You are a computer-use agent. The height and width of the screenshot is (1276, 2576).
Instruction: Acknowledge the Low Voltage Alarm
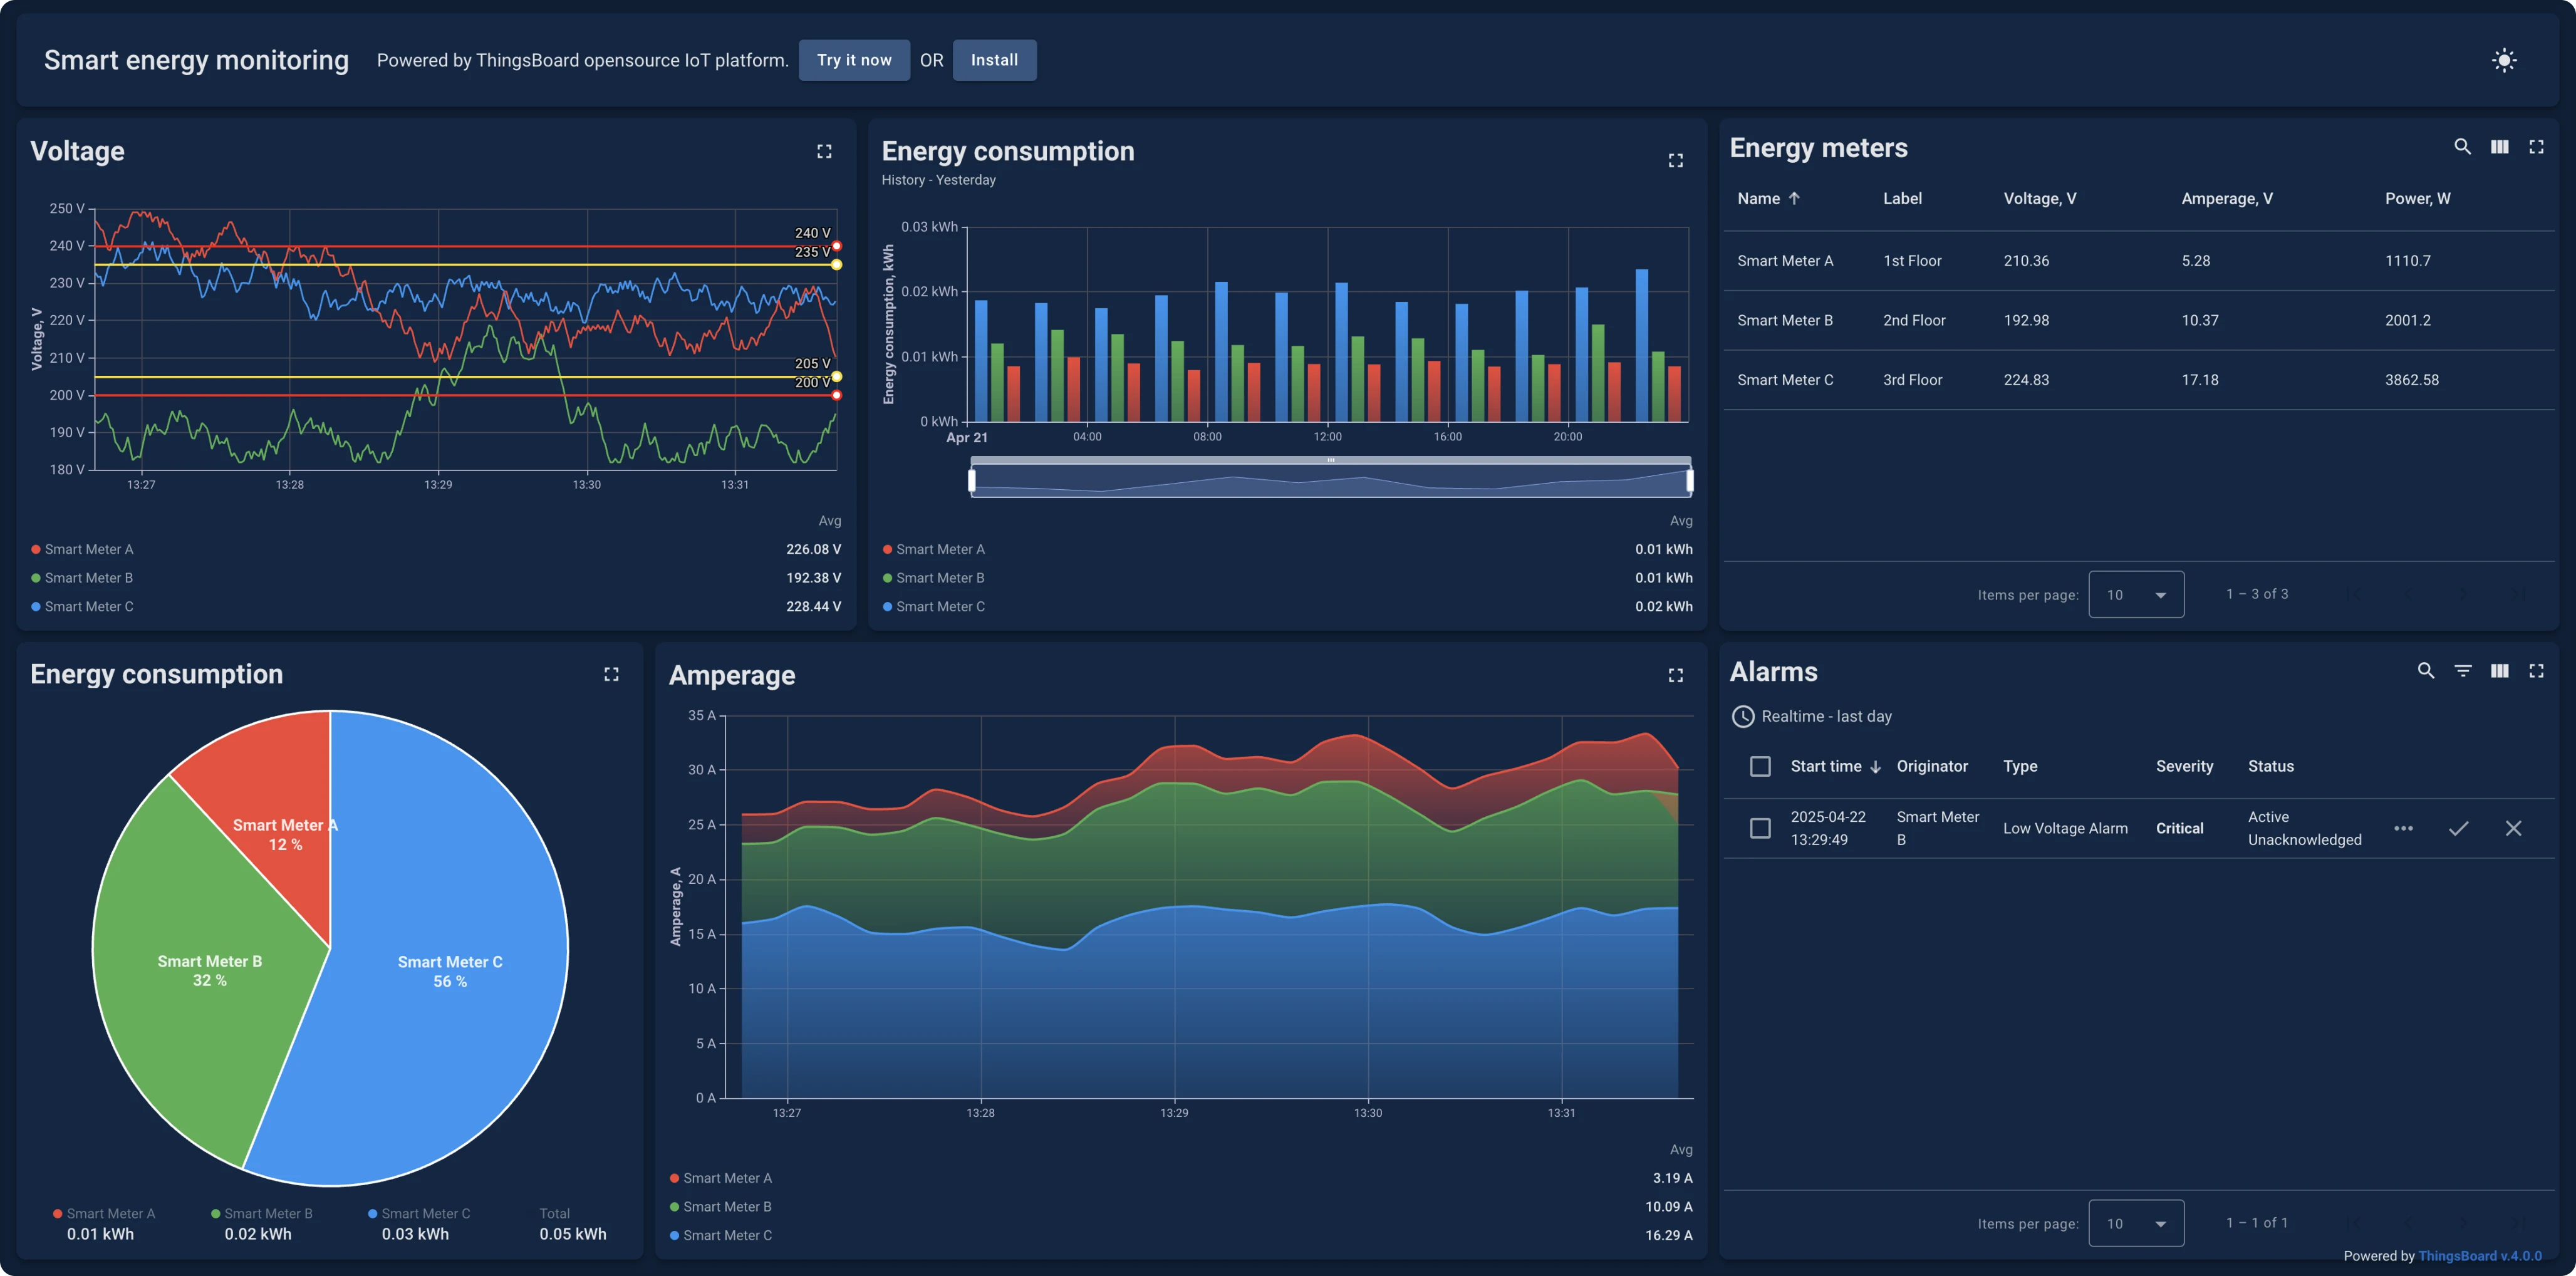(x=2460, y=828)
